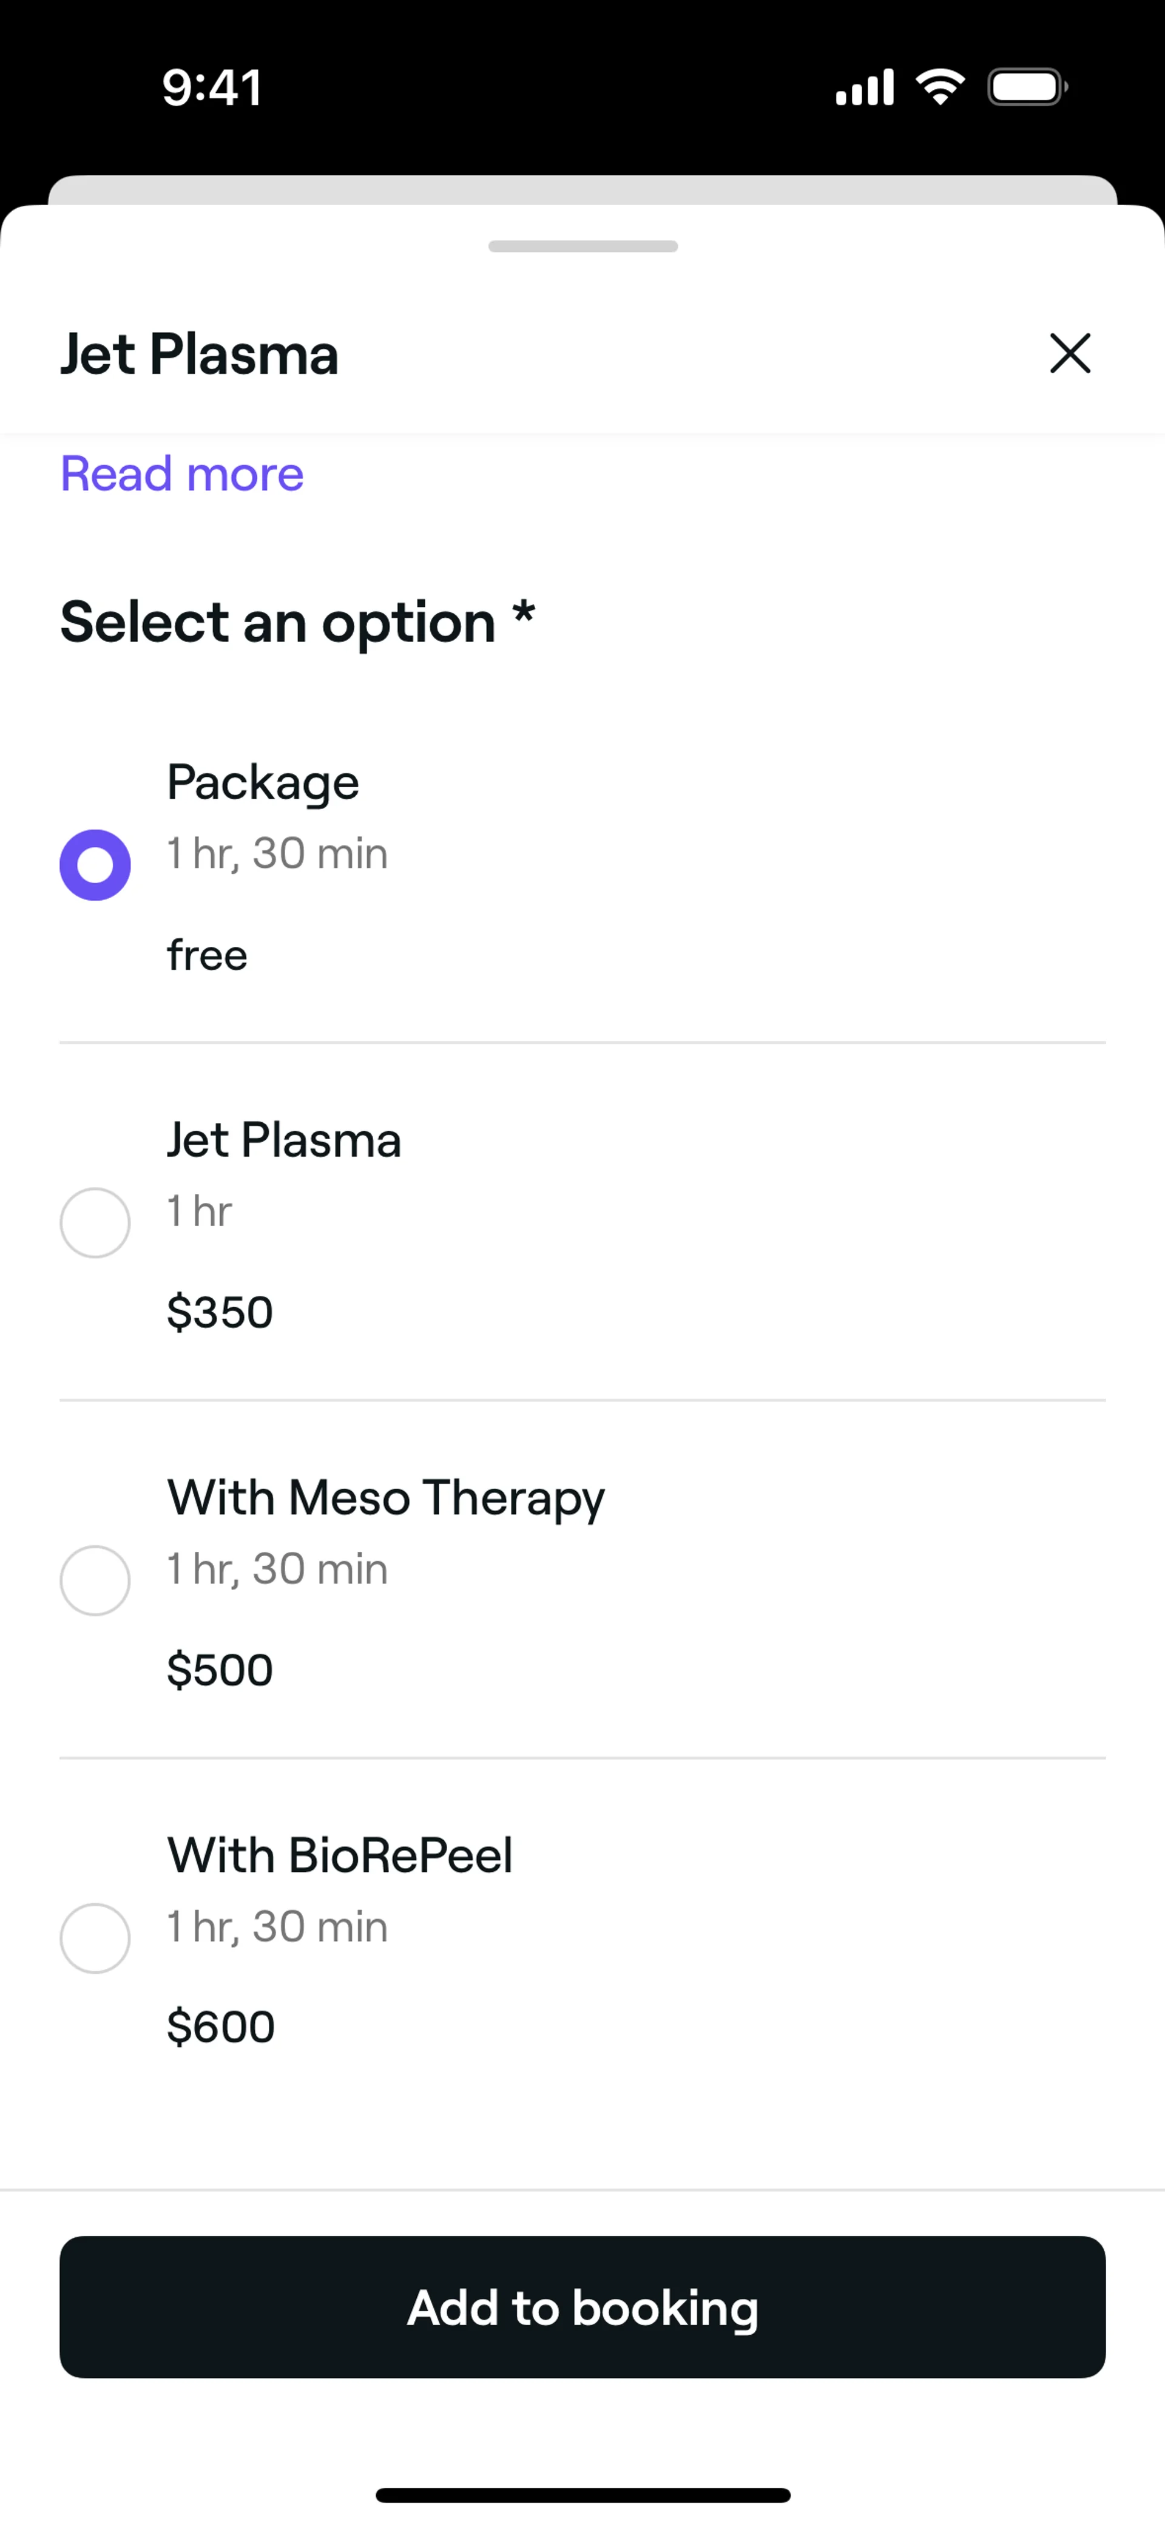Screen dimensions: 1165x2526
Task: Tap the "With Meso Therapy" option title
Action: pos(385,1498)
